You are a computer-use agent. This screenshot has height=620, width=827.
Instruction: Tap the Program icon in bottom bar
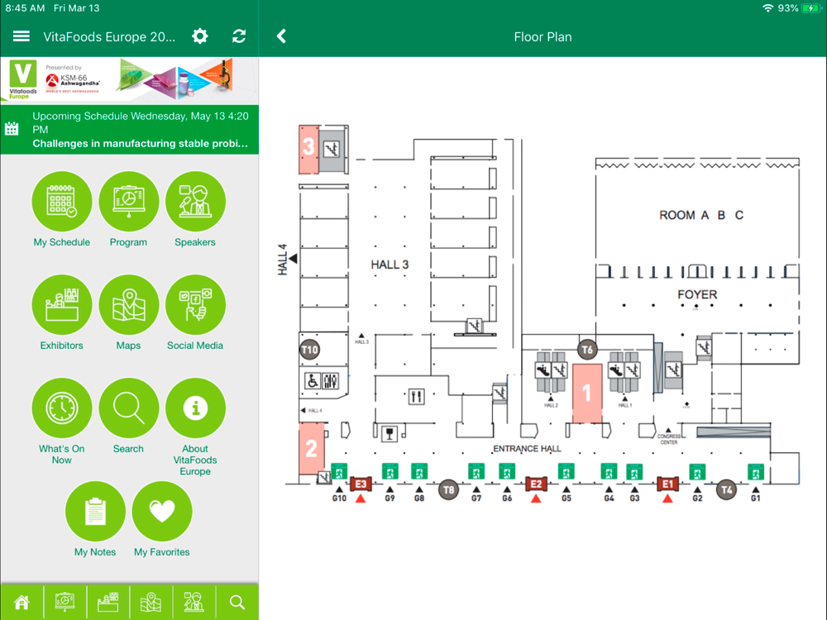tap(65, 602)
